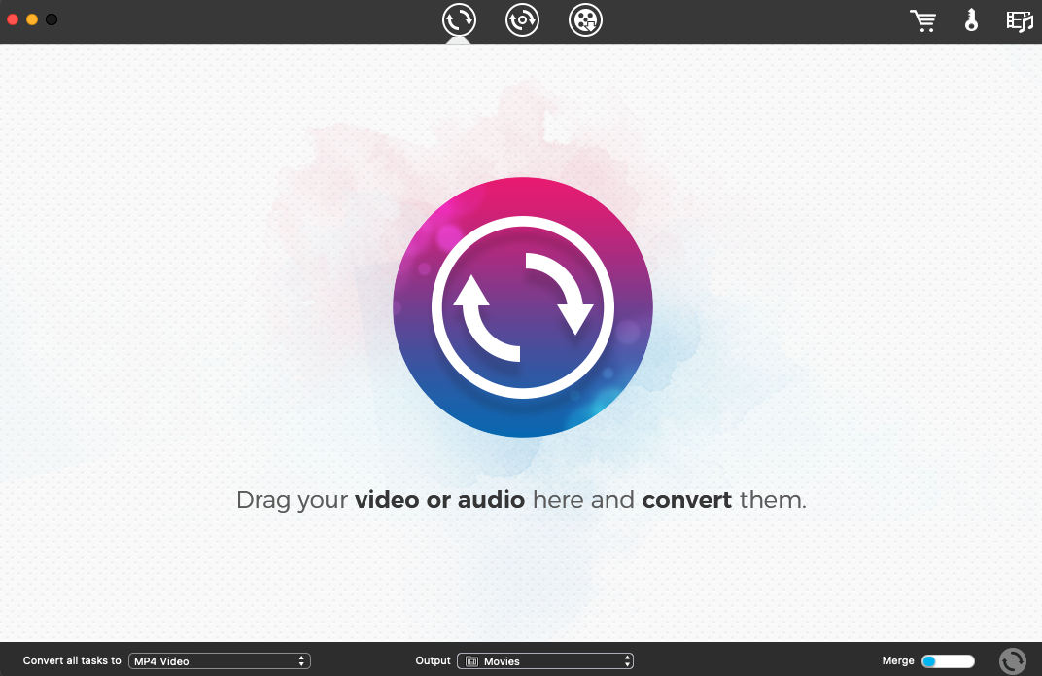Minimize the window with yellow button
The width and height of the screenshot is (1042, 676).
pos(32,19)
